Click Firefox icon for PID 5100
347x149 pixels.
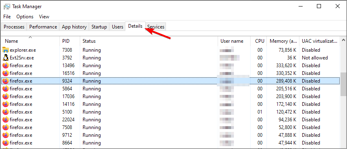[6, 112]
